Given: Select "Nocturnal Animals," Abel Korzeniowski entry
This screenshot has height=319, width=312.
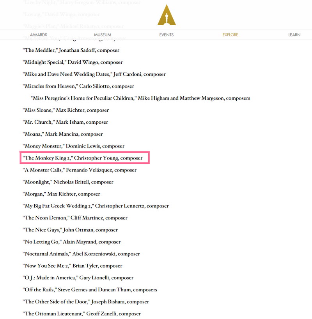Looking at the screenshot, I should click(81, 254).
